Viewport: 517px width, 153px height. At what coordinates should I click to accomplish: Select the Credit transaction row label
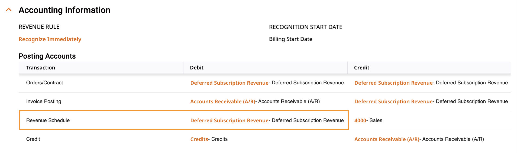tap(33, 139)
